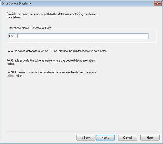Click the SQLite file path hint text
This screenshot has height=144, width=163.
click(57, 51)
